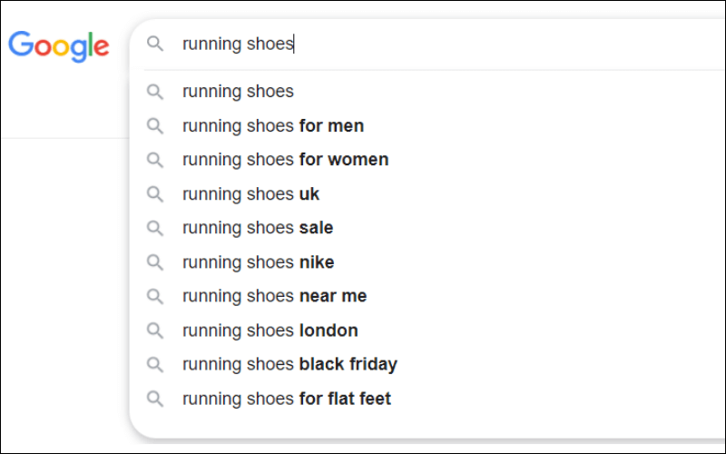
Task: Select the "running shoes for flat feet" suggestion
Action: (x=286, y=399)
